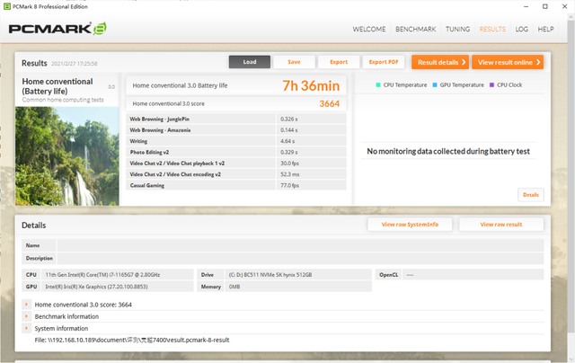Toggle CPU Temperature legend swatch
This screenshot has width=575, height=363.
(378, 85)
